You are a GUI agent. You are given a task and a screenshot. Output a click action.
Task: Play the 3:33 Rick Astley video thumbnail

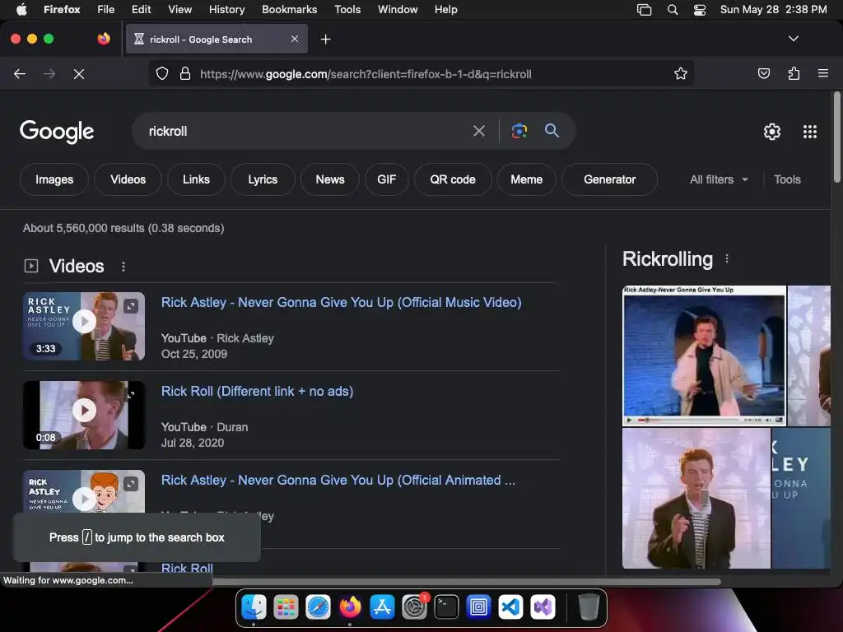(84, 326)
